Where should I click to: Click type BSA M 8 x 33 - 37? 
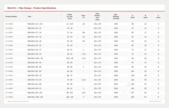pyautogui.click(x=34, y=50)
